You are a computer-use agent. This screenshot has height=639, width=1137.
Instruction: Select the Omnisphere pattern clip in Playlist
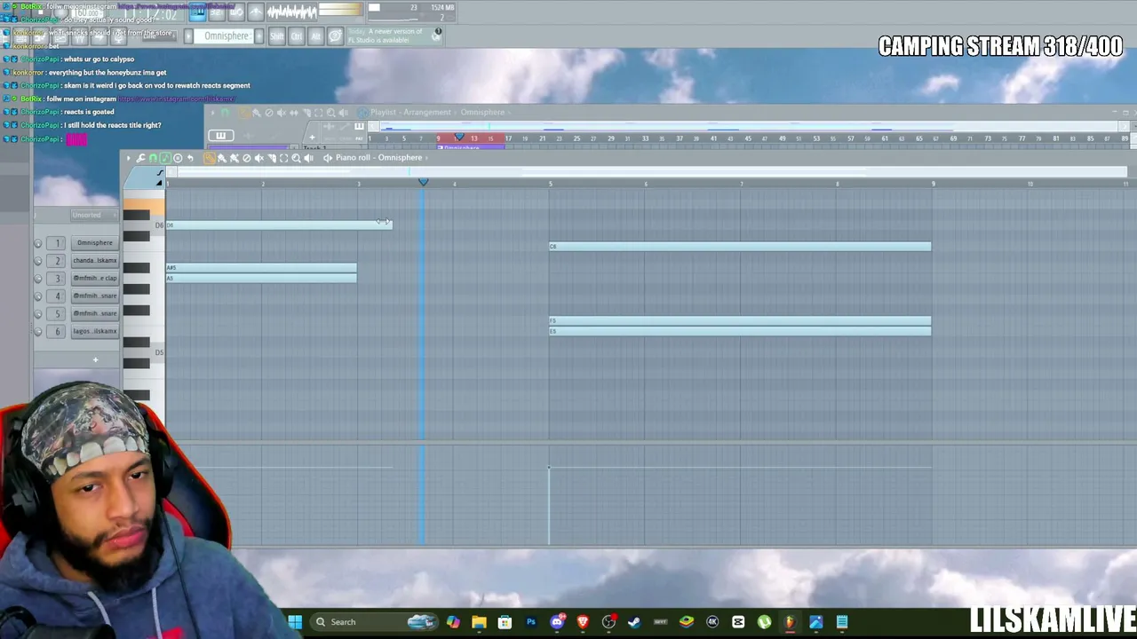(x=471, y=147)
